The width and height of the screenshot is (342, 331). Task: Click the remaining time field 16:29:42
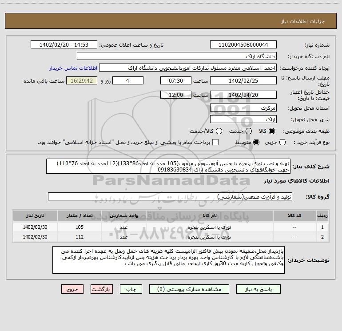click(82, 80)
